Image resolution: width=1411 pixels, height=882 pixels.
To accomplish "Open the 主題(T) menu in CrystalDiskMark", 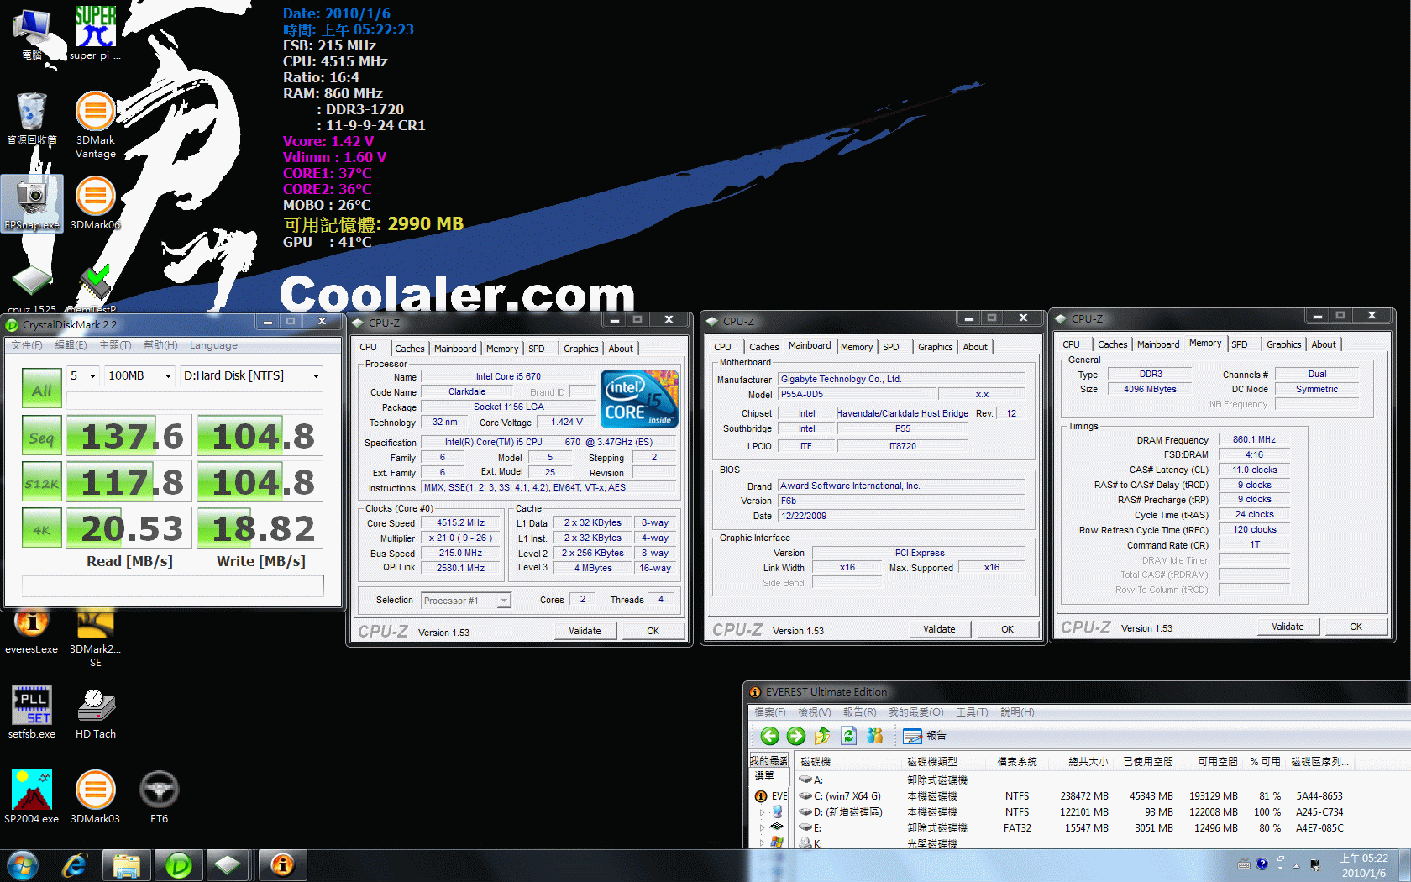I will point(115,345).
